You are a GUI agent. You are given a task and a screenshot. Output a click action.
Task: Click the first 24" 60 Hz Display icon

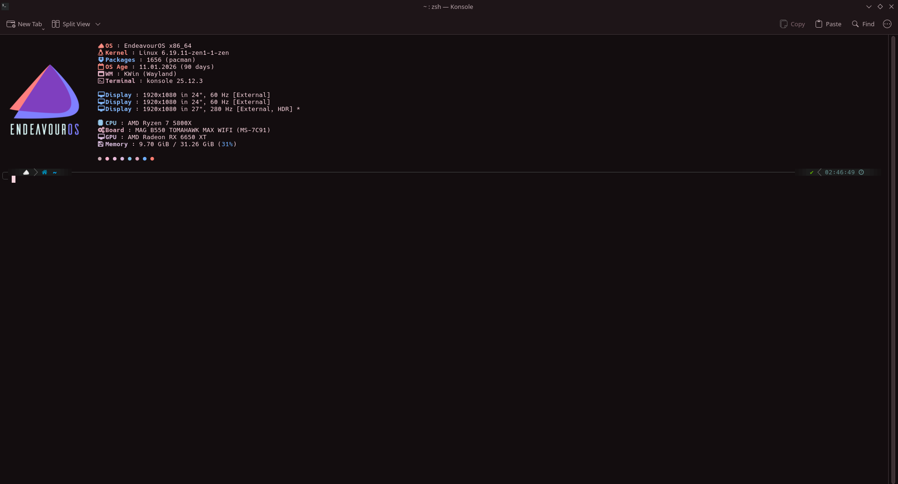[x=101, y=95]
